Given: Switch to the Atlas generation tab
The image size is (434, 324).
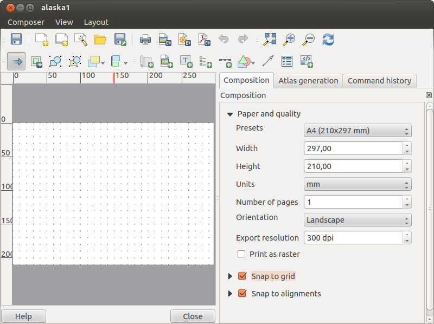Looking at the screenshot, I should (308, 81).
